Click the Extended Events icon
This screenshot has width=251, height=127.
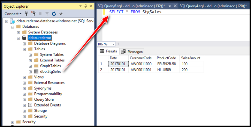coord(30,105)
